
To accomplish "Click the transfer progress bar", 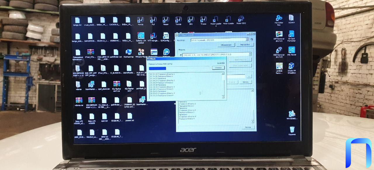I will (179, 68).
